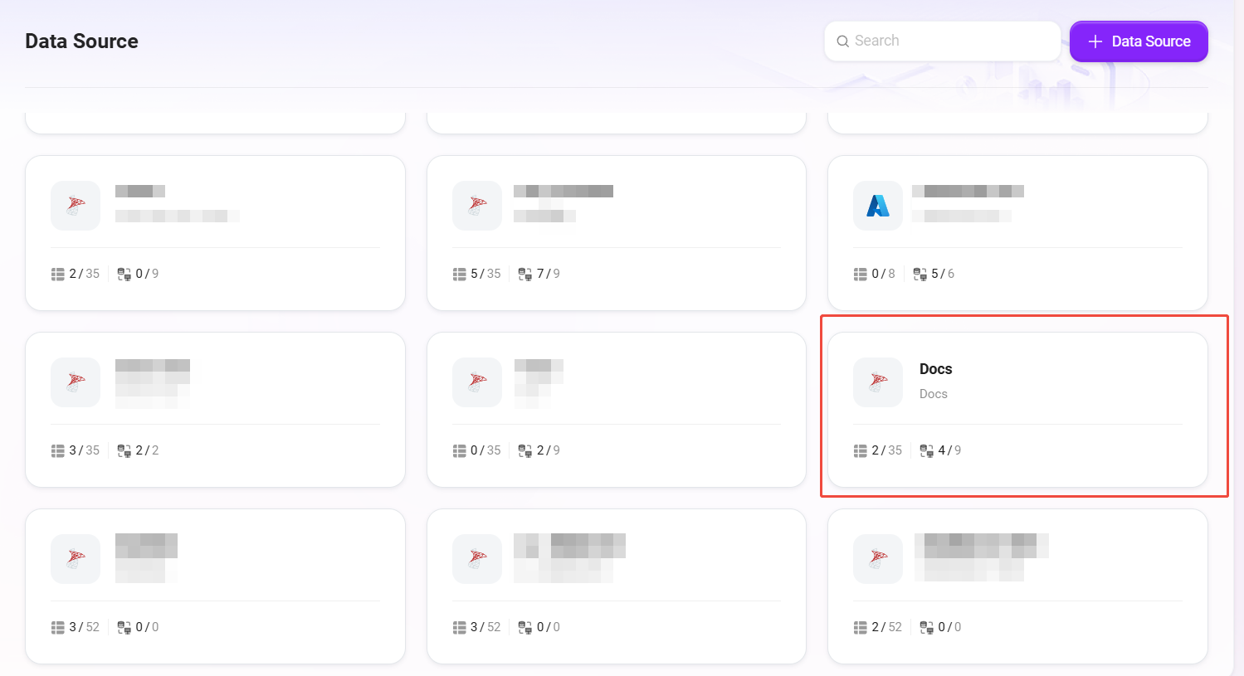Screen dimensions: 1244x676
Task: Click the connection icon beside the 2/9 count
Action: (524, 450)
